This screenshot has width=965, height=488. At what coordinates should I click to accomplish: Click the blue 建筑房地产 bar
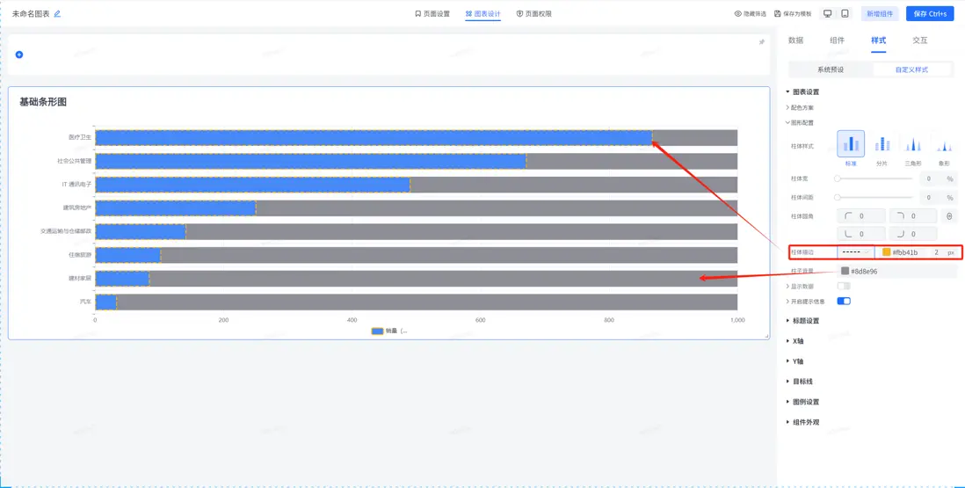(x=176, y=208)
